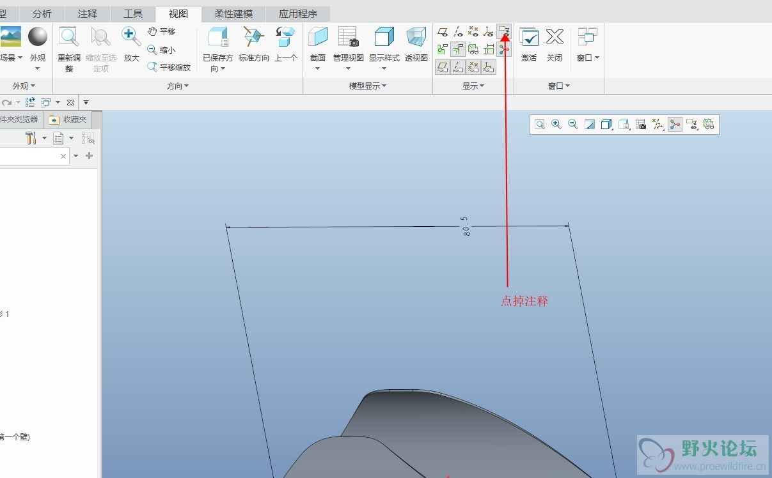The image size is (772, 478).
Task: Open the 柔性建模 ribbon tab
Action: 233,13
